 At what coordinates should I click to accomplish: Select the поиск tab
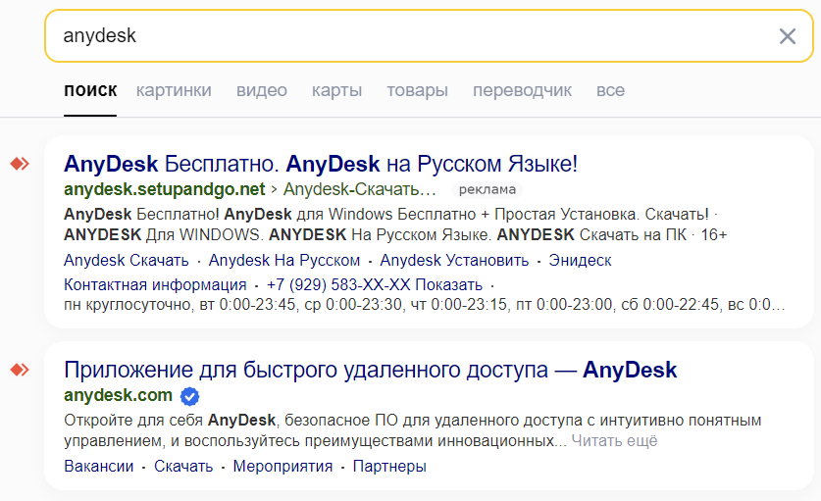point(90,90)
